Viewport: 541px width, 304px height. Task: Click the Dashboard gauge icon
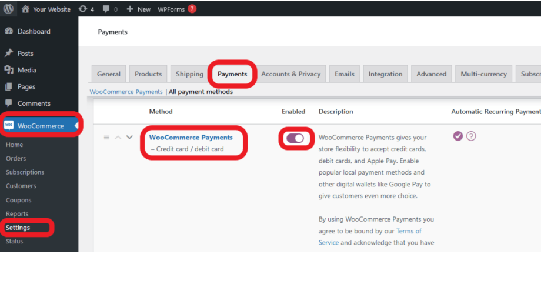(9, 31)
